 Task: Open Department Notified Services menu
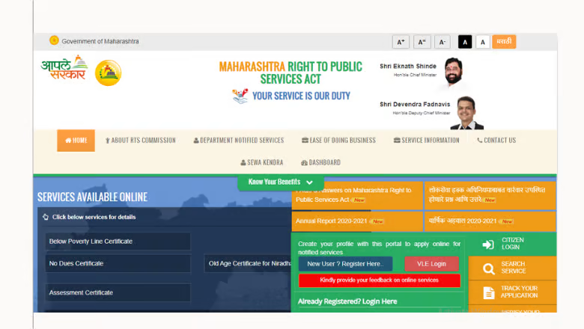[239, 141]
